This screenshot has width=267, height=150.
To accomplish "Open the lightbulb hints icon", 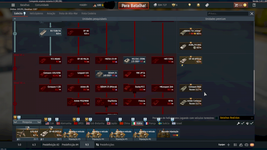I will 190,5.
